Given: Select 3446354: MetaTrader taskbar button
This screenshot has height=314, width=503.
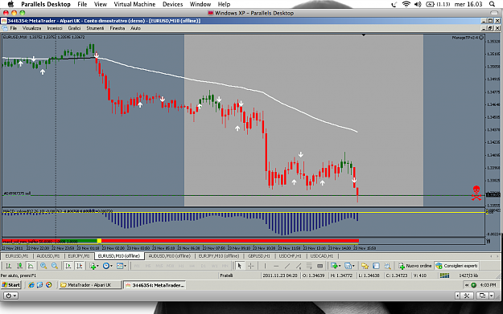Looking at the screenshot, I should point(155,285).
